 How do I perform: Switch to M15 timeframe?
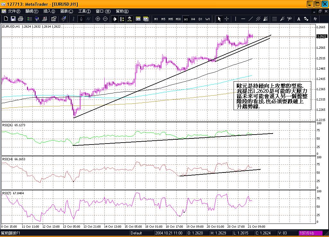pos(171,19)
